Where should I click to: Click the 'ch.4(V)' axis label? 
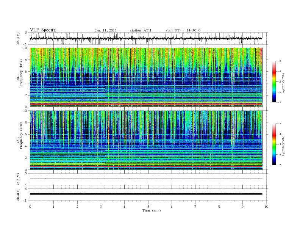click(x=18, y=194)
